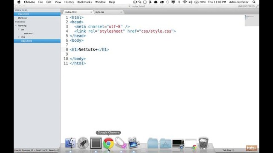Restore the dark minimized window in Dock
The width and height of the screenshot is (273, 153).
[x=178, y=144]
